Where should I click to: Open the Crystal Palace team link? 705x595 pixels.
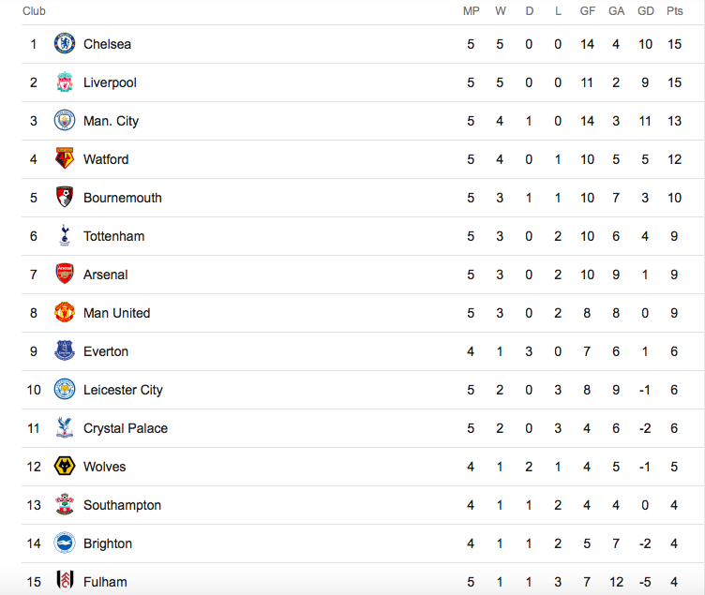click(x=126, y=428)
